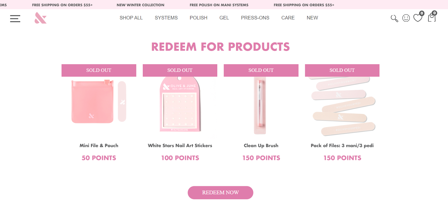Open the search magnifier icon
The height and width of the screenshot is (219, 448).
coord(394,18)
